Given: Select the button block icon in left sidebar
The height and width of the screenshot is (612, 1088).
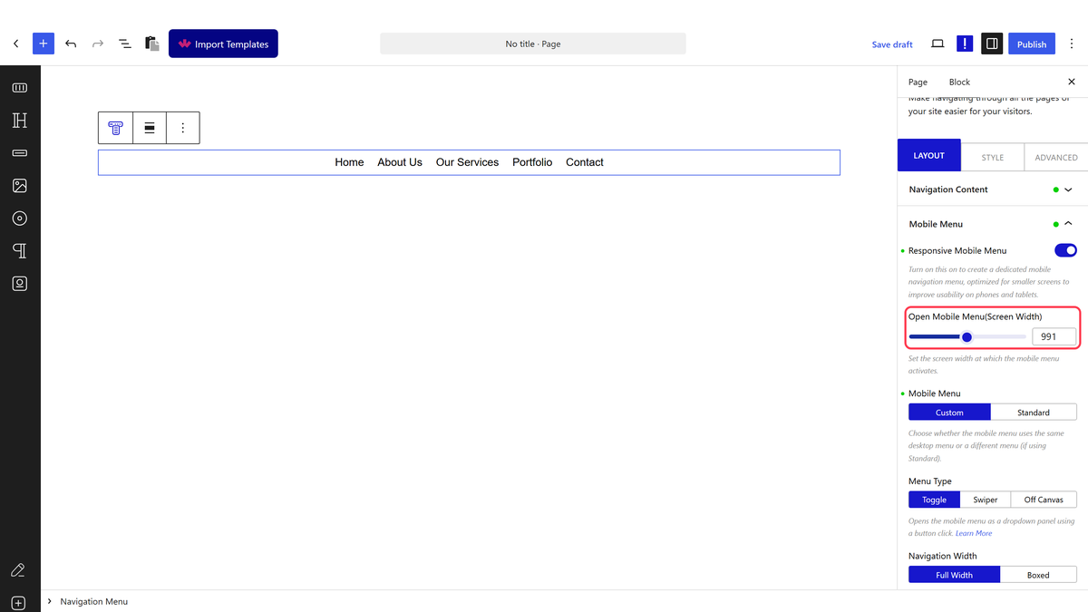Looking at the screenshot, I should pyautogui.click(x=20, y=153).
